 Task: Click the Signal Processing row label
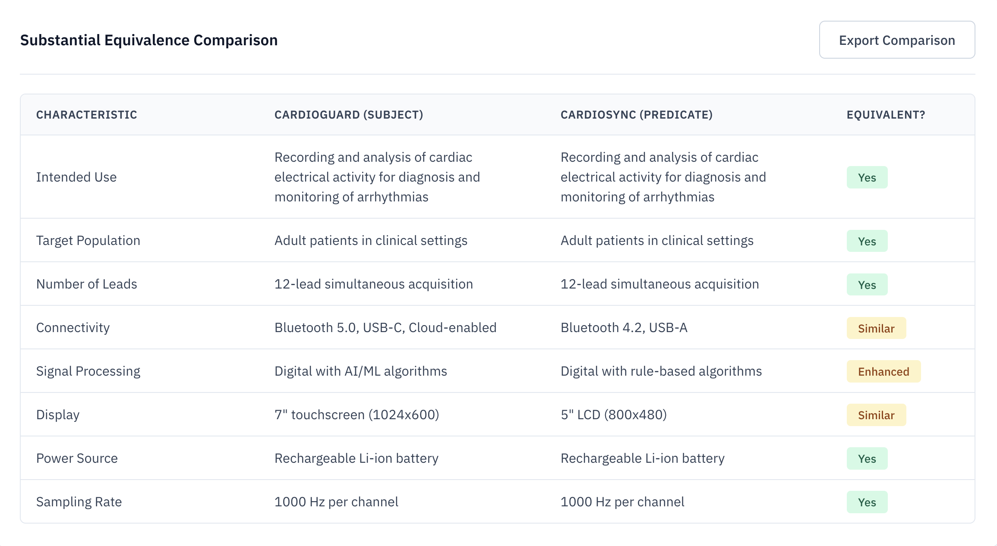click(88, 371)
